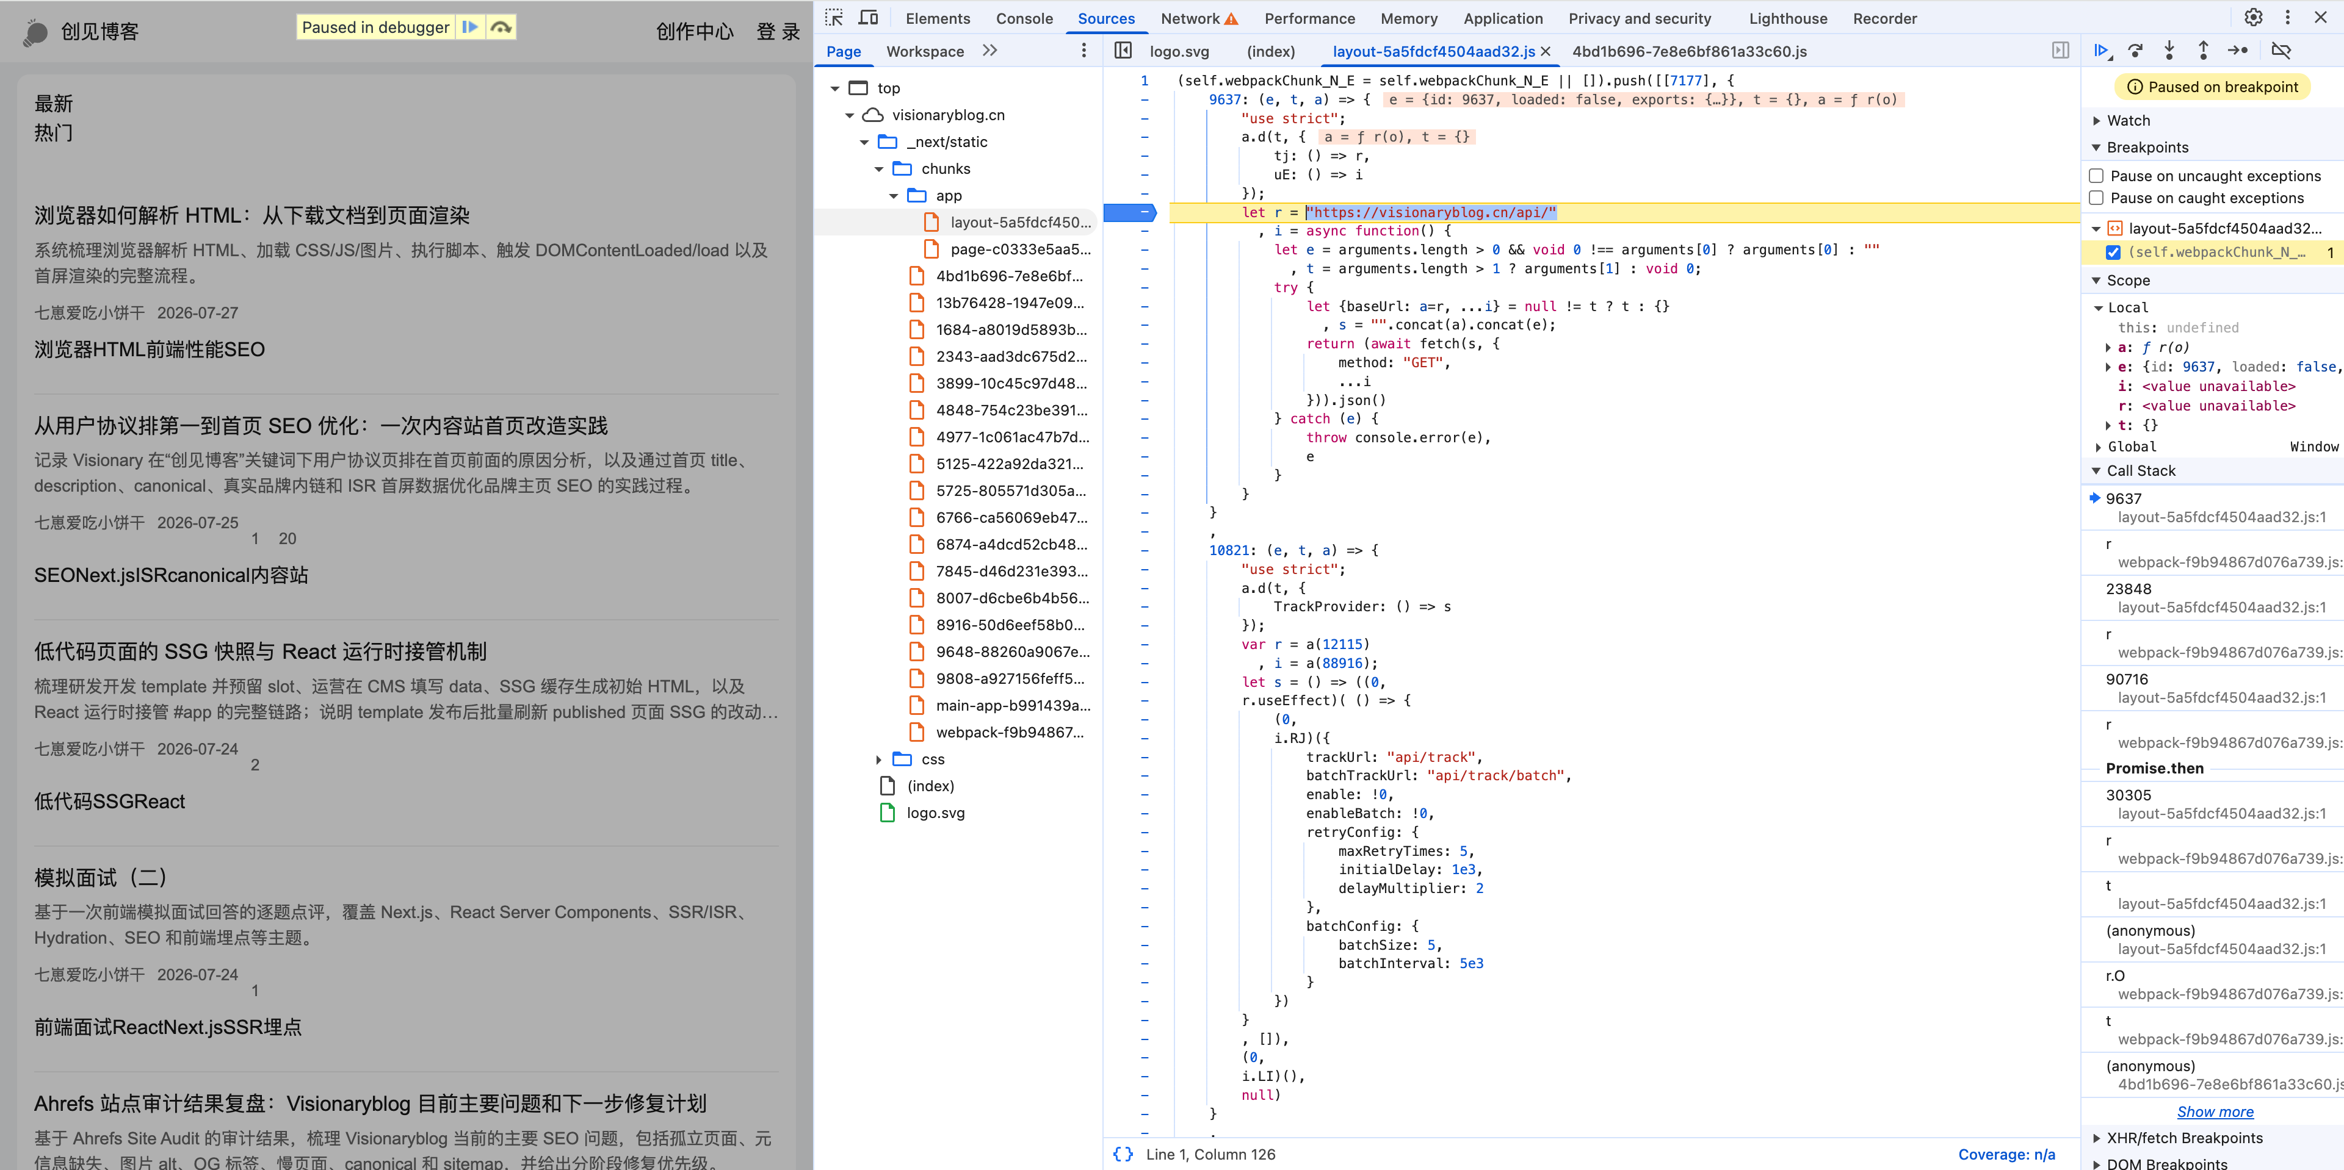Open the Performance tab

tap(1309, 18)
